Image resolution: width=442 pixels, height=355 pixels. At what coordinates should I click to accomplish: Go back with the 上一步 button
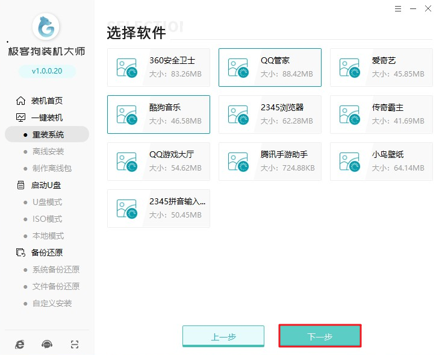[x=223, y=336]
